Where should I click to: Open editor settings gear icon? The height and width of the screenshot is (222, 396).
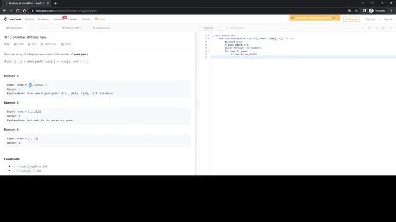384,28
